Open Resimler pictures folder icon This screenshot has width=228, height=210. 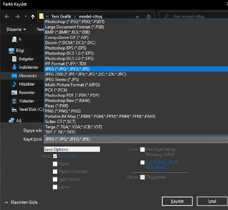point(14,92)
